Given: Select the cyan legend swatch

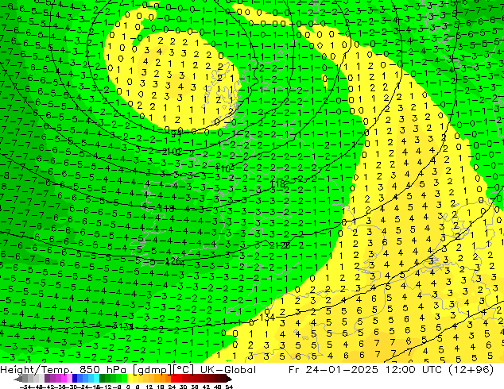Looking at the screenshot, I should (97, 378).
